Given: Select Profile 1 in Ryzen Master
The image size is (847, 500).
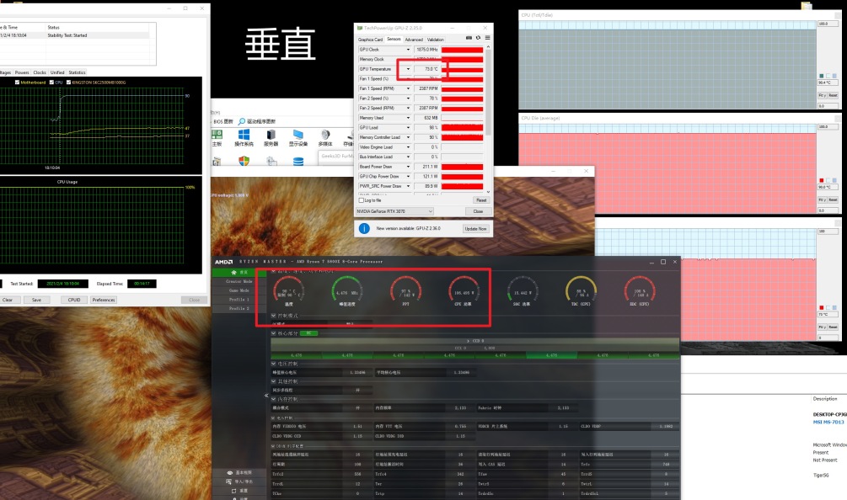Looking at the screenshot, I should 239,300.
